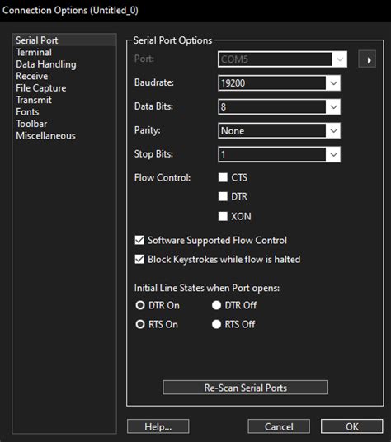Click the Flow Control: label
This screenshot has width=391, height=442.
point(163,178)
